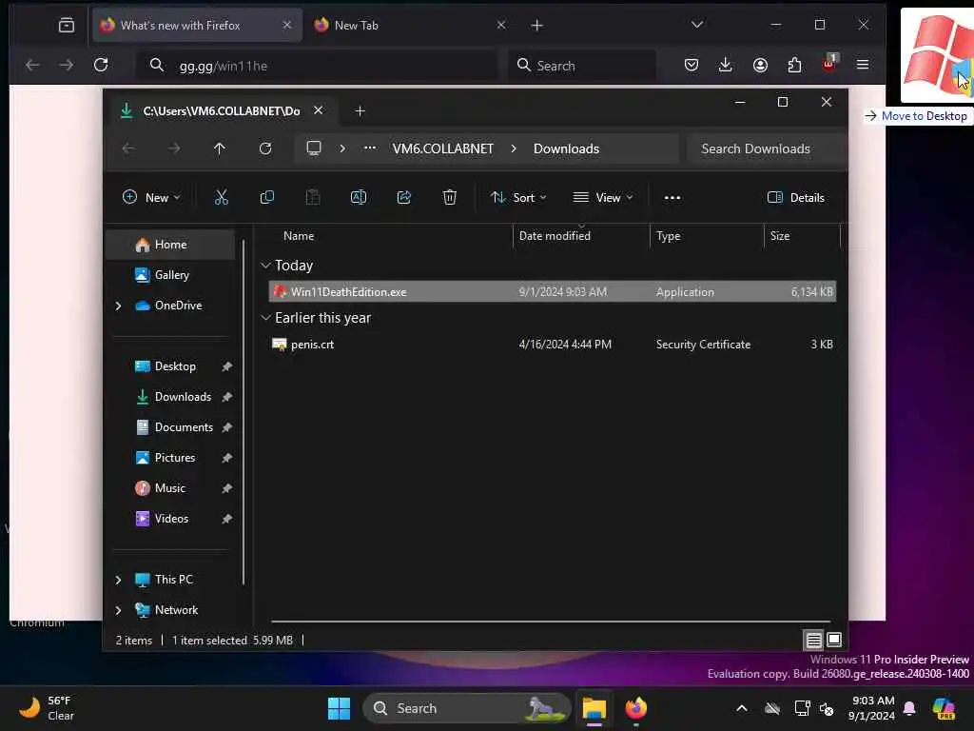Open the See more ellipsis in Explorer toolbar
Viewport: 974px width, 731px height.
pos(672,198)
